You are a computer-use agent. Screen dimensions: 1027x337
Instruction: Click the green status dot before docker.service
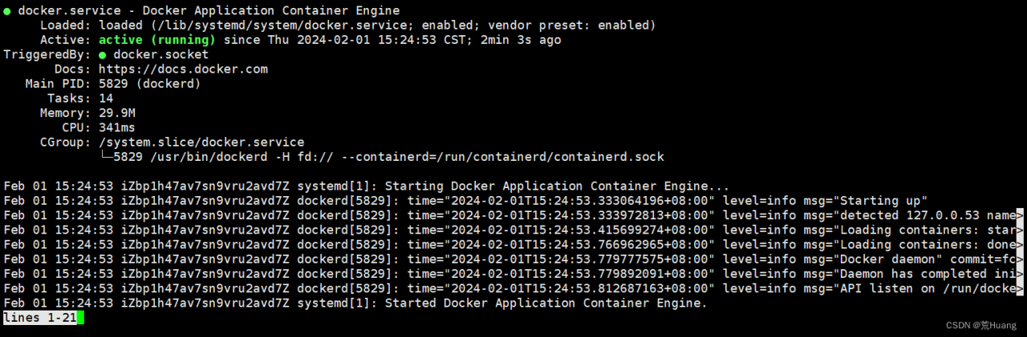pos(7,11)
